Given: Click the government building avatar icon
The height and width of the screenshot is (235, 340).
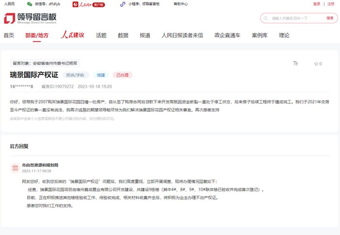Looking at the screenshot, I should coord(15,168).
